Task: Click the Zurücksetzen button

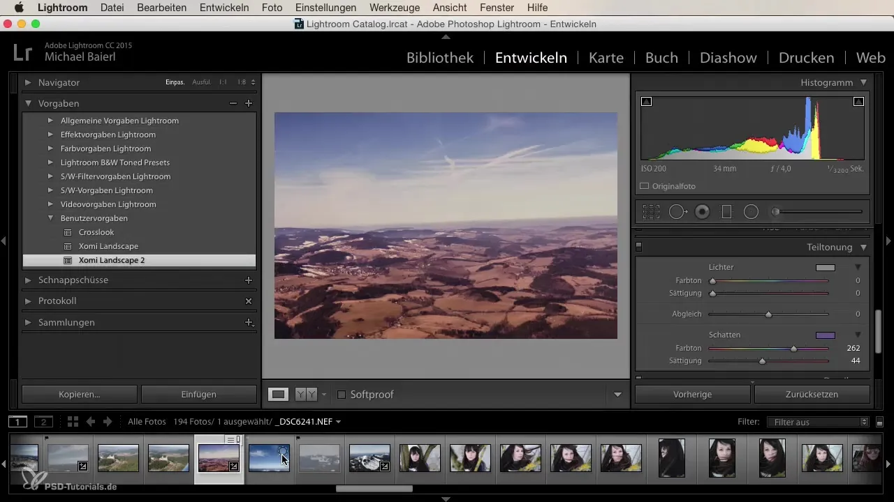Action: (x=812, y=395)
